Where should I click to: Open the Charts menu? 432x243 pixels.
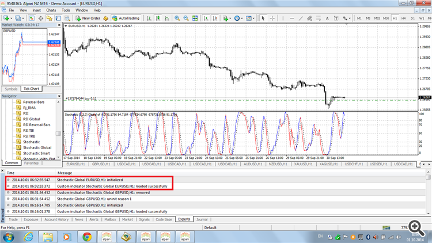51,10
